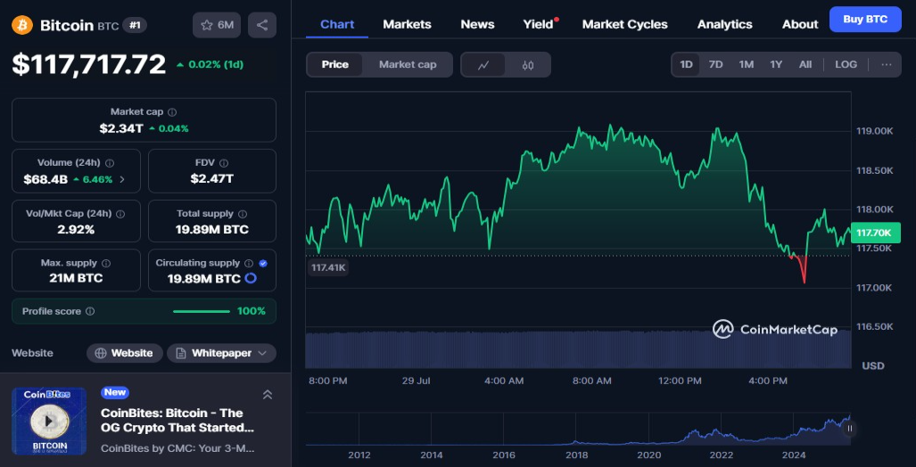Click 2018 on the mini timeline

click(x=576, y=455)
